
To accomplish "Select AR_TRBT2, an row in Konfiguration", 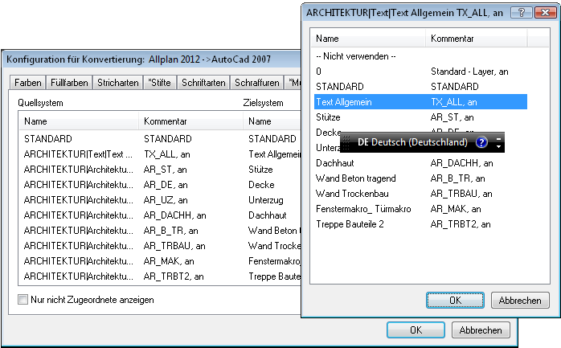I will 160,276.
